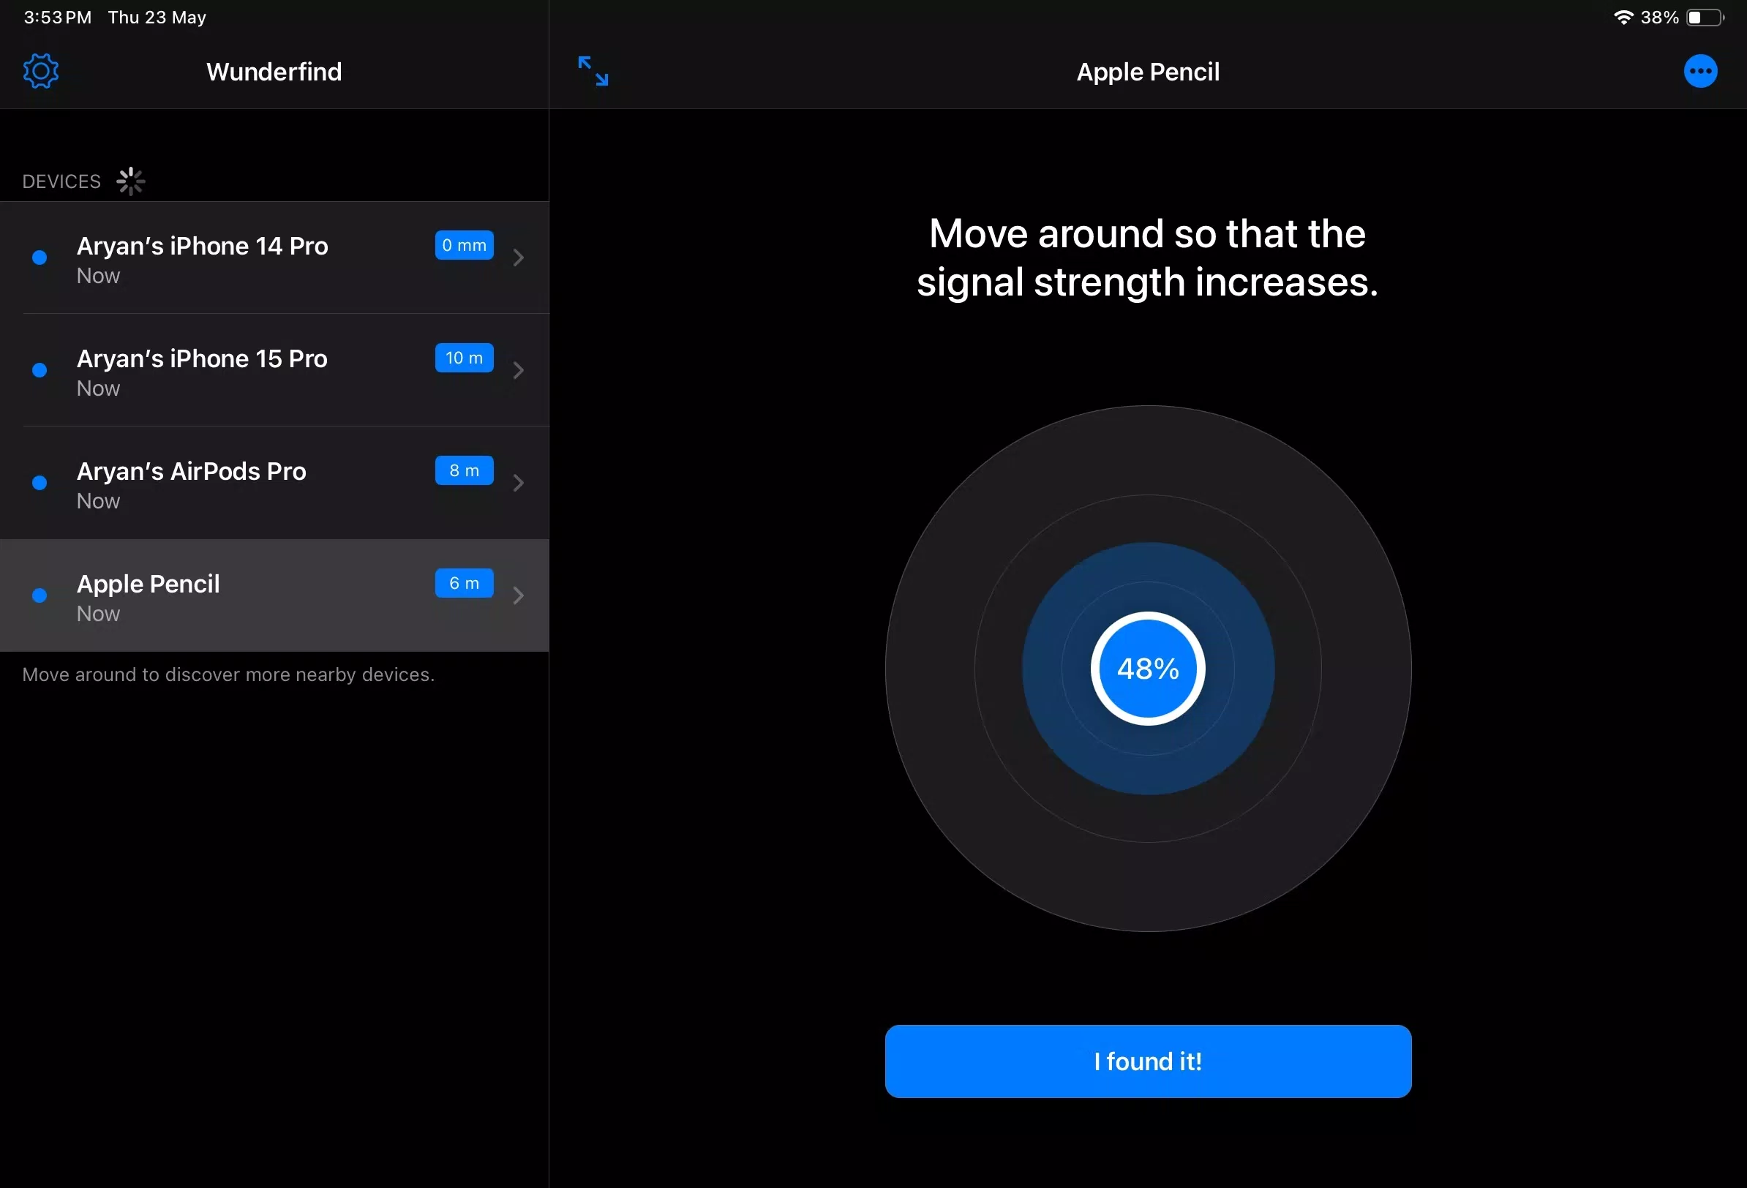This screenshot has width=1747, height=1188.
Task: Select the 0 mm distance badge
Action: 464,245
